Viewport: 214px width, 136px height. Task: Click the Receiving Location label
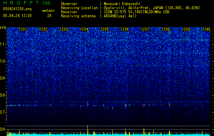point(79,8)
